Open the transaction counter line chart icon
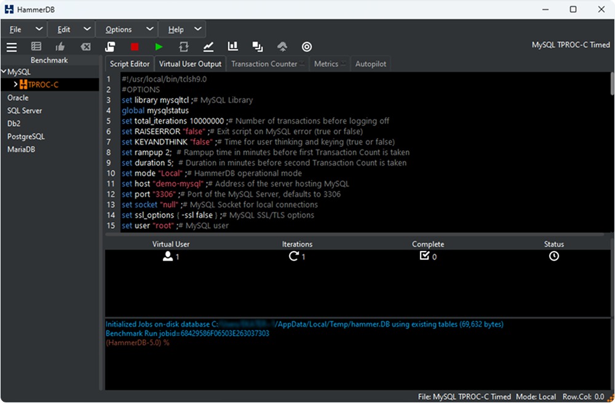Screen dimensions: 615x403 [x=208, y=47]
